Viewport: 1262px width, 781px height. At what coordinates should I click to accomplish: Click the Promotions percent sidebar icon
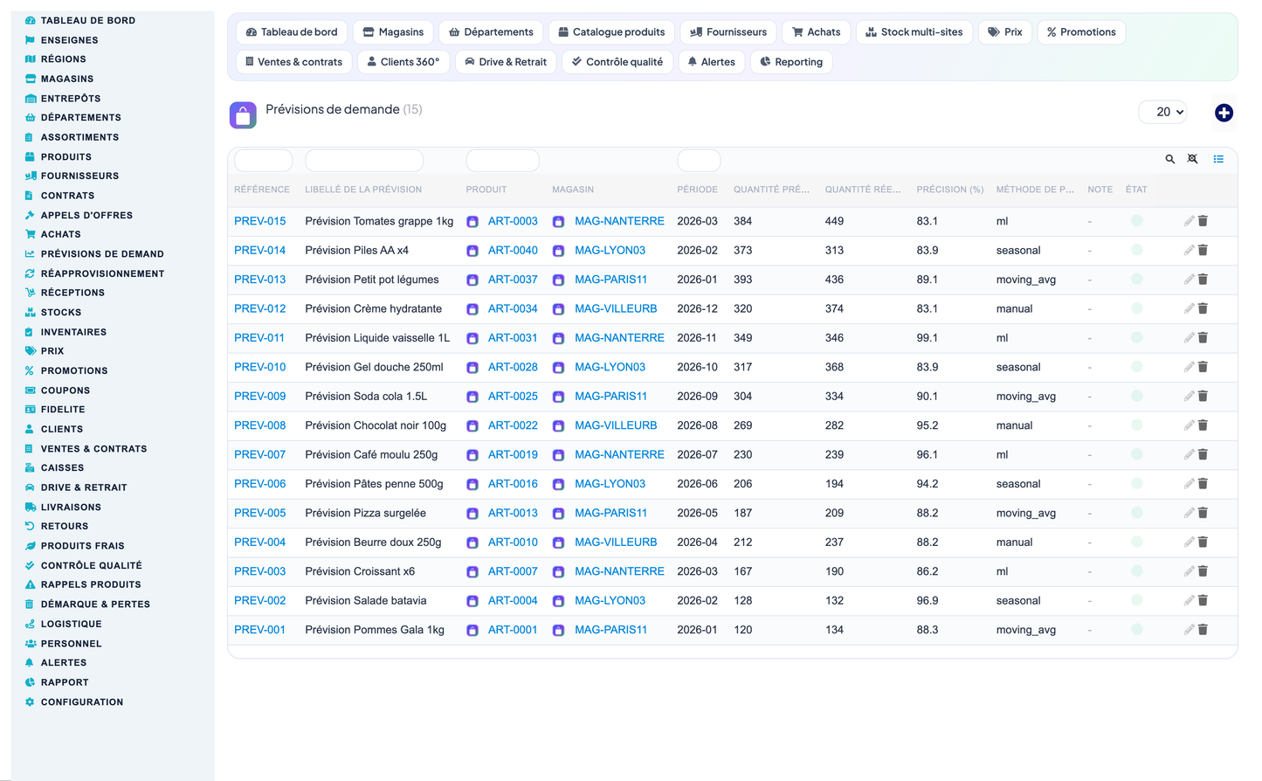[x=30, y=370]
